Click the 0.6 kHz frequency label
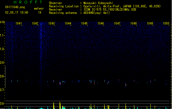 point(2,104)
